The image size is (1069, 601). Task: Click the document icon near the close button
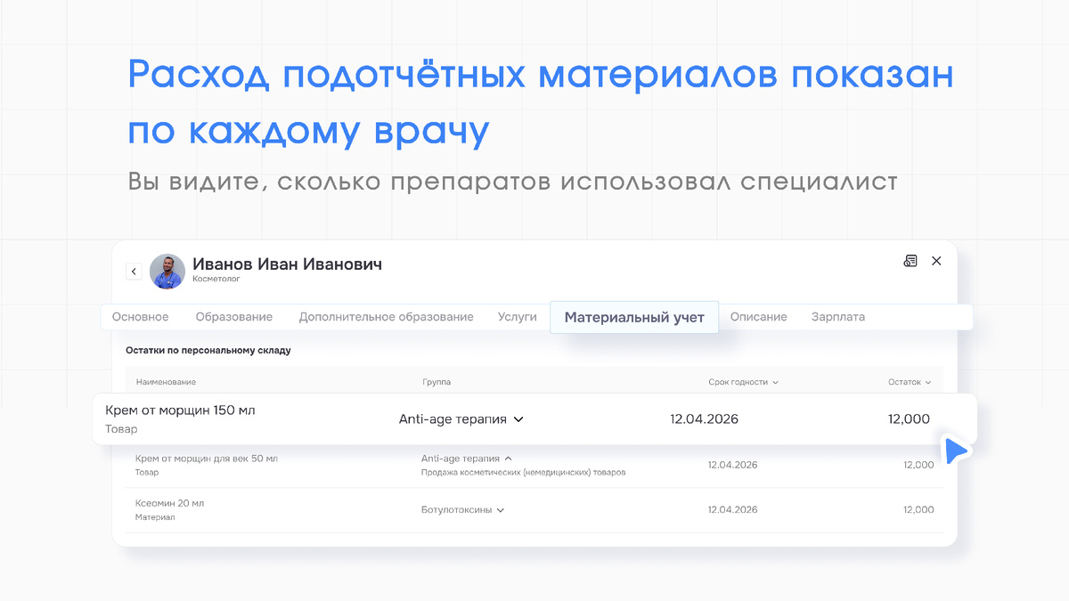coord(910,261)
